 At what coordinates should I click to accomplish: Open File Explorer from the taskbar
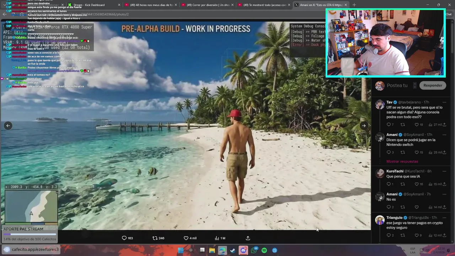click(212, 250)
